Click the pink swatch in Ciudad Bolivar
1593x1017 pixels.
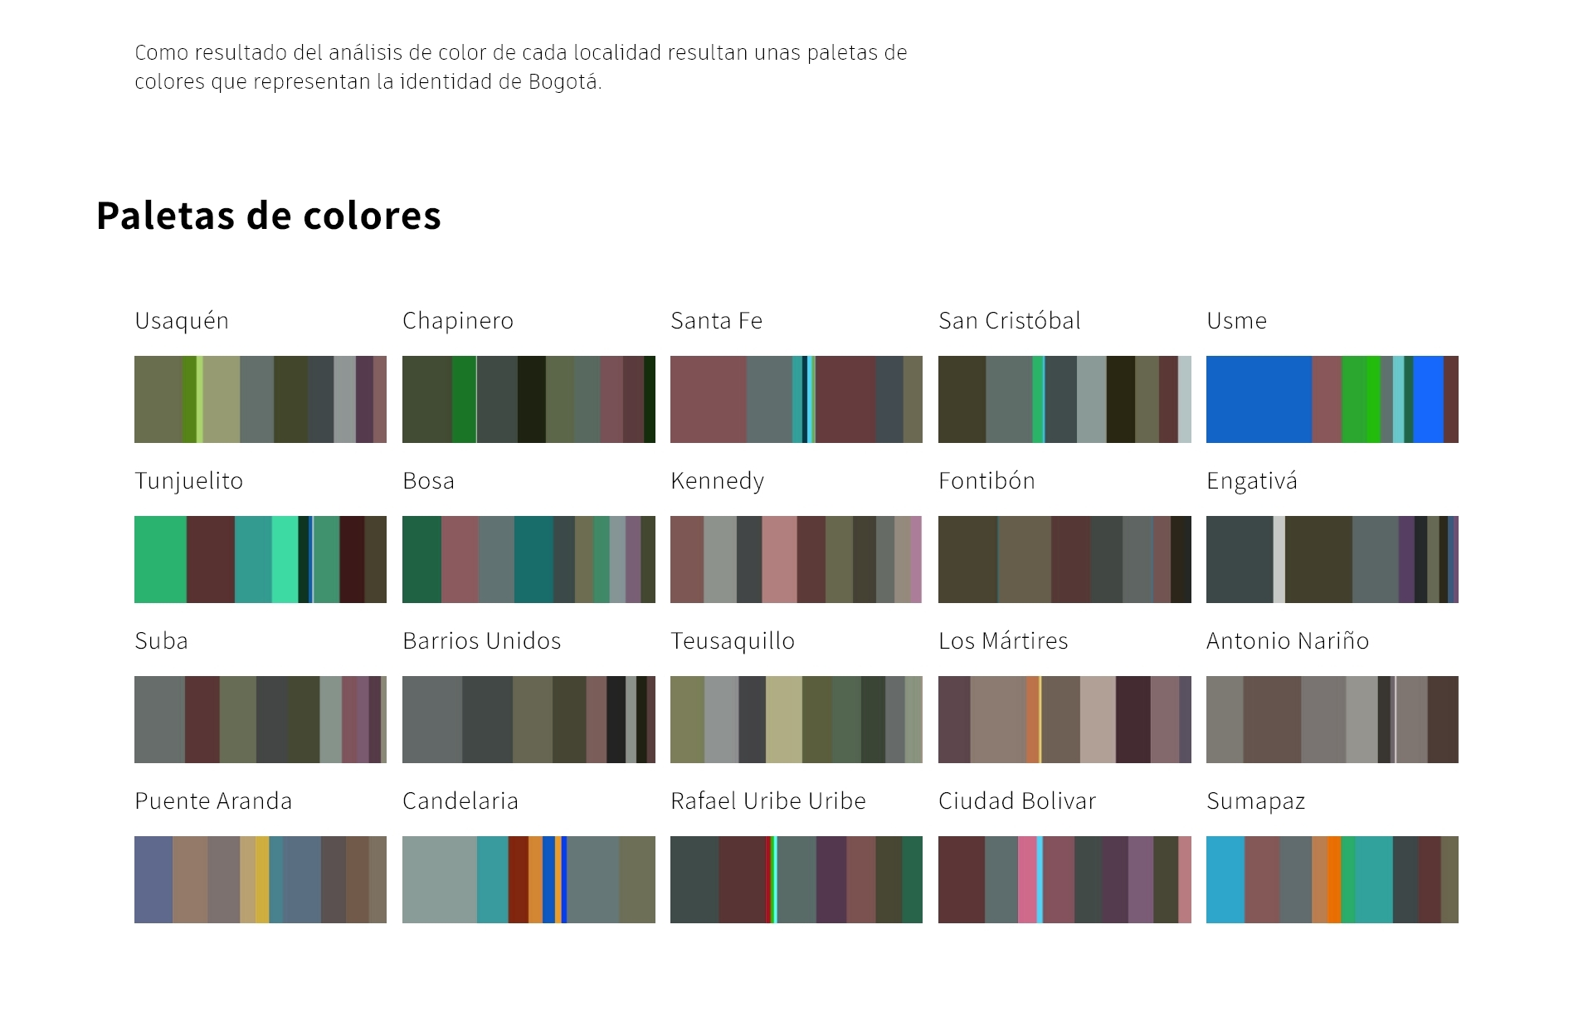pos(1026,879)
